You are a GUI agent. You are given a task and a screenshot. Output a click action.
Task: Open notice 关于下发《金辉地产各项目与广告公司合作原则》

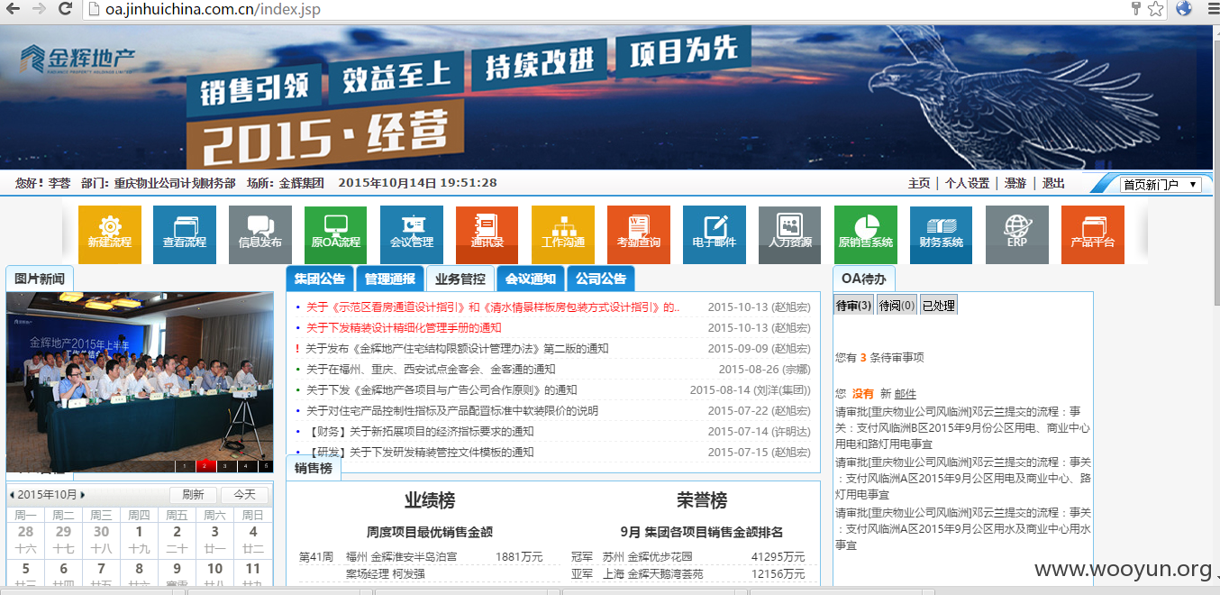(442, 390)
